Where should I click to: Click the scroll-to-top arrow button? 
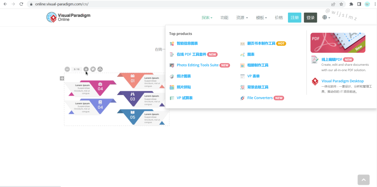pos(363,180)
